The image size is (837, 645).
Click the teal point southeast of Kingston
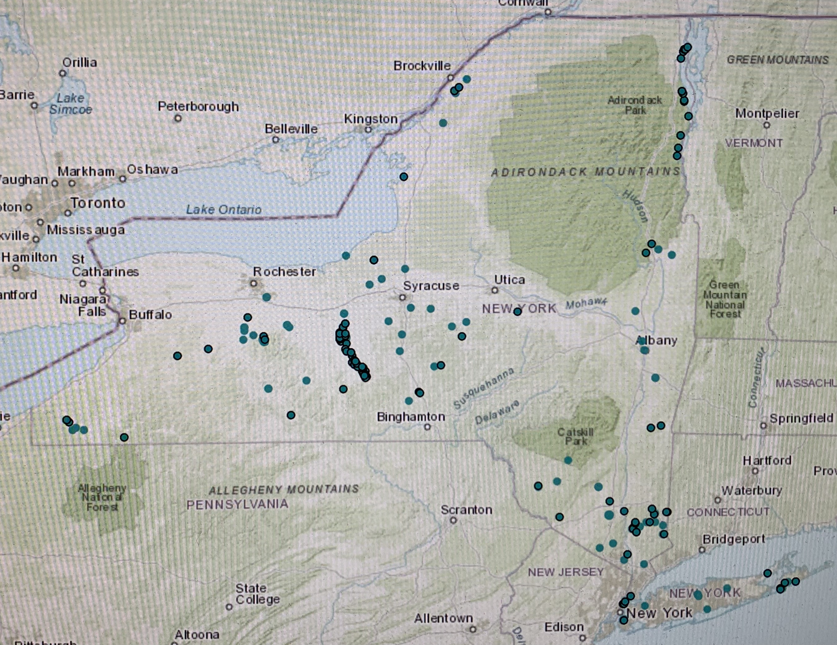click(443, 123)
